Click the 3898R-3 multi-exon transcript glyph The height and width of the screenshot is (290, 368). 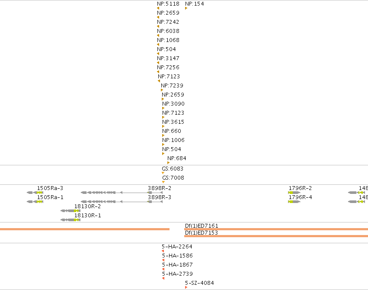pyautogui.click(x=122, y=202)
